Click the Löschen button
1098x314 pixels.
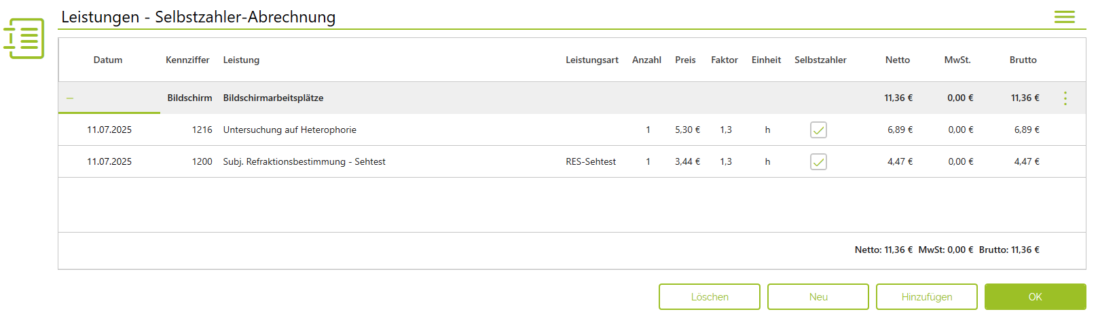click(x=709, y=297)
